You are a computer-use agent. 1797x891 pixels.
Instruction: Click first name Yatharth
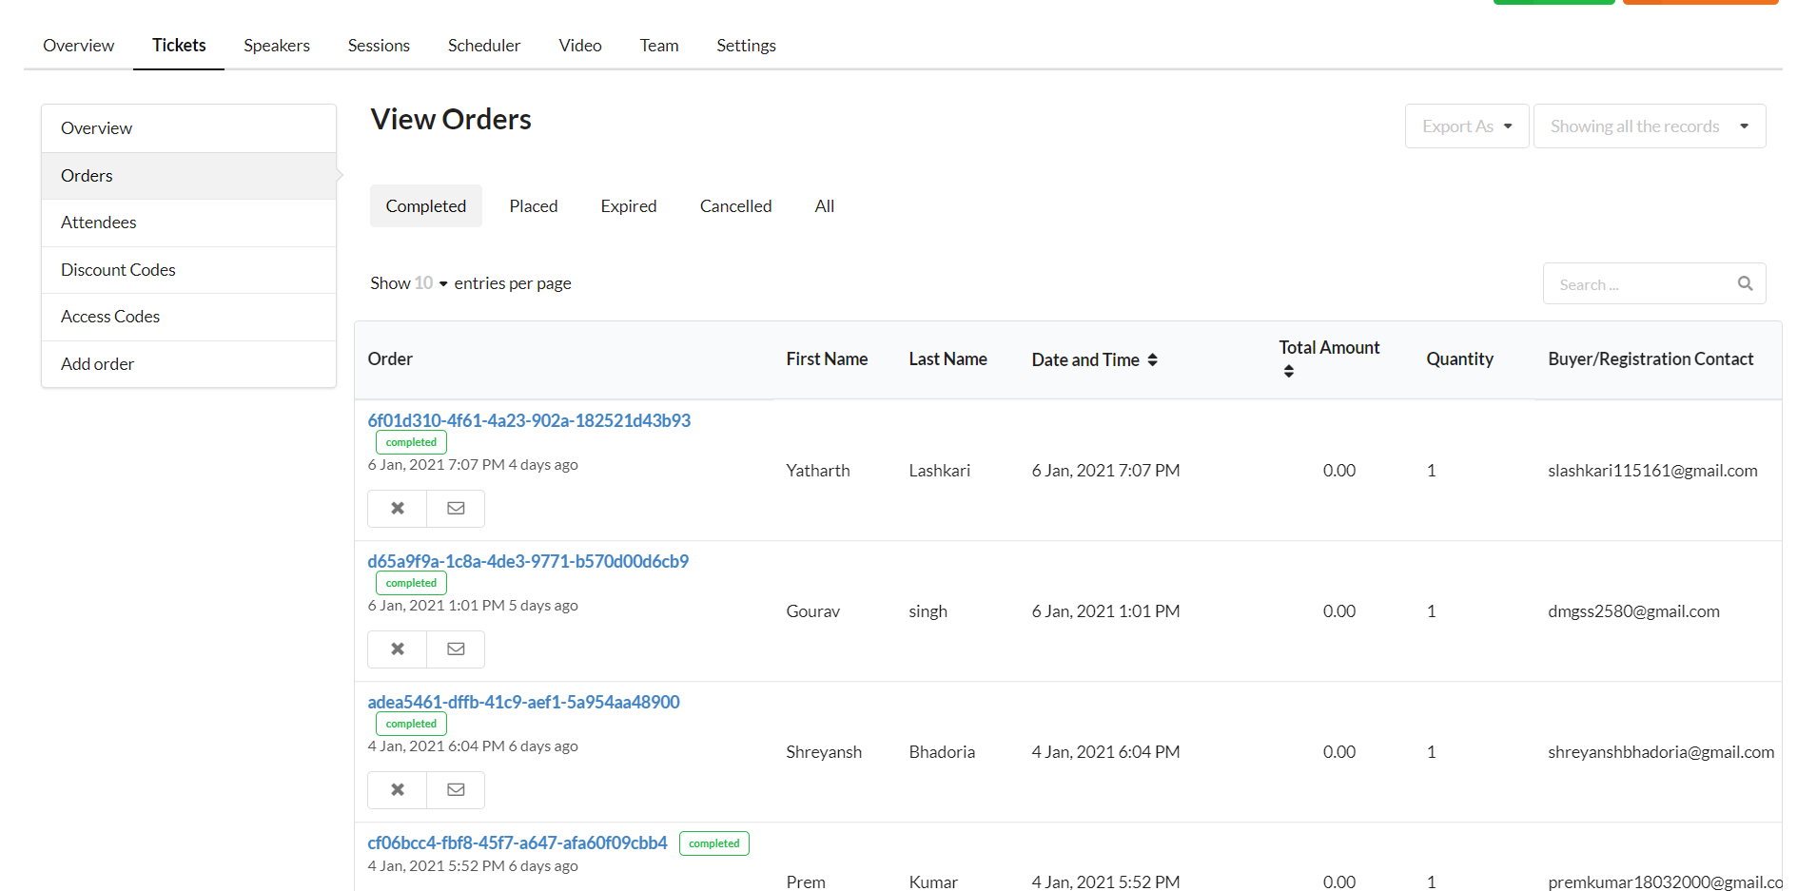pyautogui.click(x=818, y=471)
